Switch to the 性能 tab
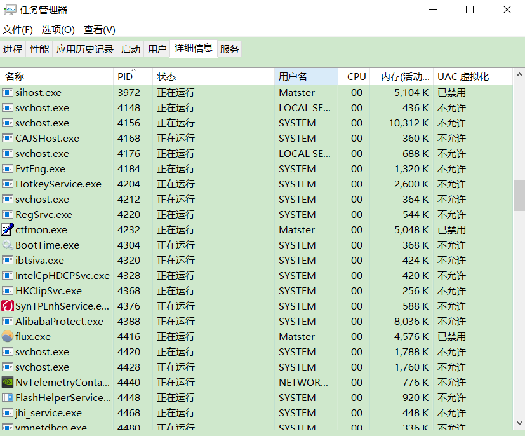The image size is (525, 436). [39, 50]
